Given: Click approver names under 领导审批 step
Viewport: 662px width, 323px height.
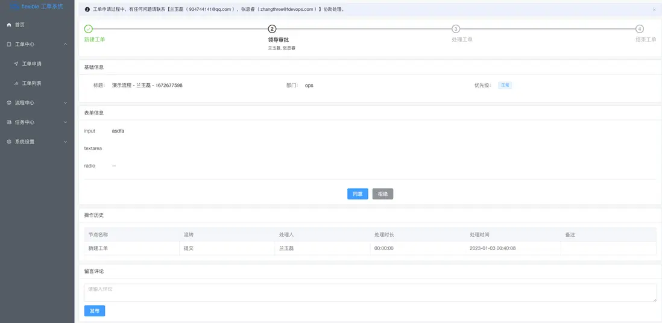Looking at the screenshot, I should point(282,48).
